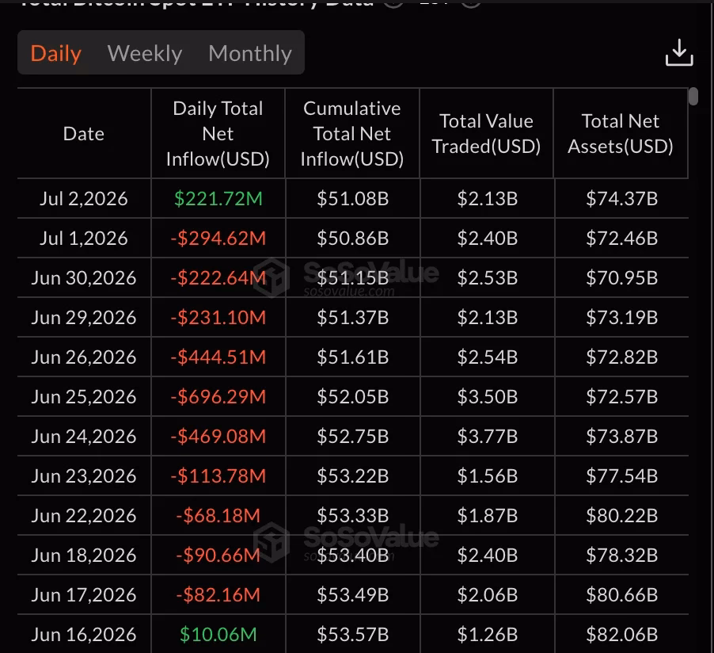Select the $221.72M inflow value
The image size is (714, 653).
click(218, 198)
